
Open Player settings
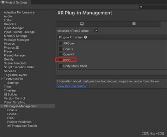click(x=8, y=51)
